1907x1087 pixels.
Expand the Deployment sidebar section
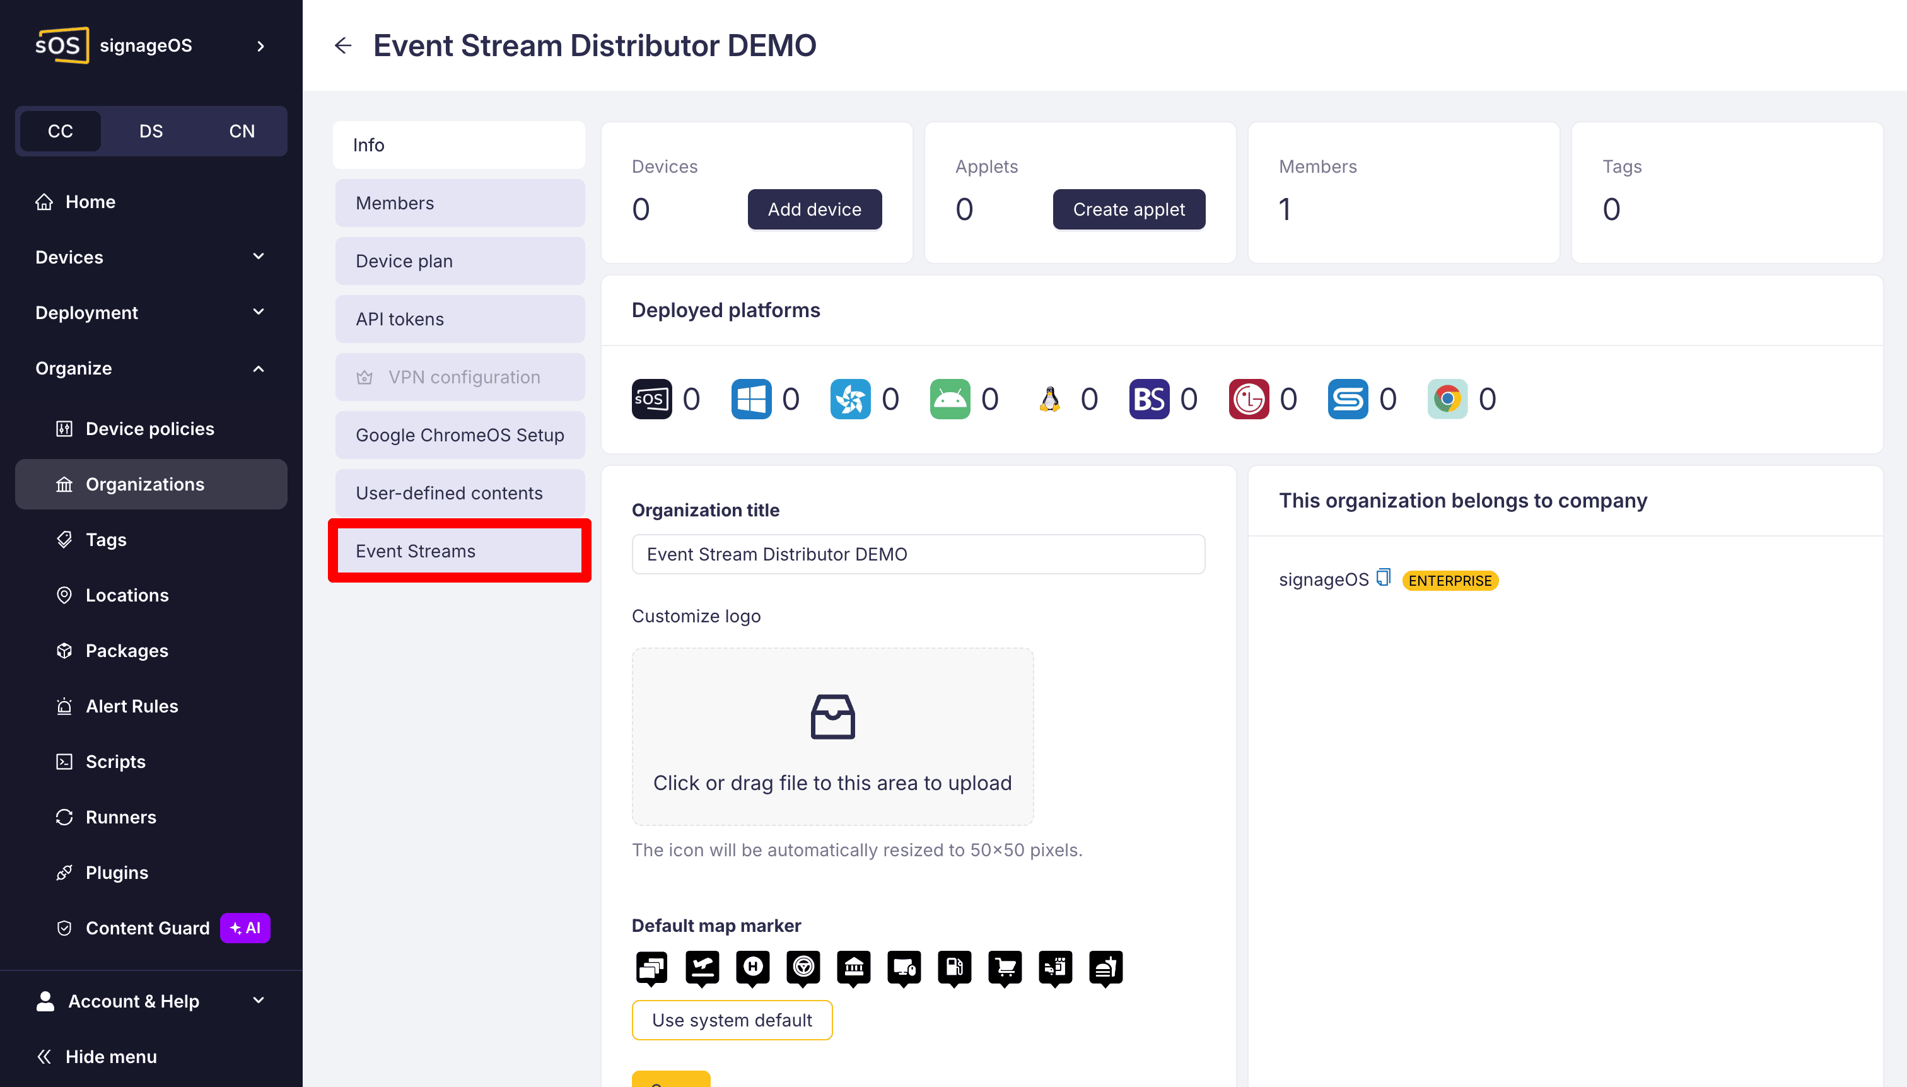(x=151, y=312)
